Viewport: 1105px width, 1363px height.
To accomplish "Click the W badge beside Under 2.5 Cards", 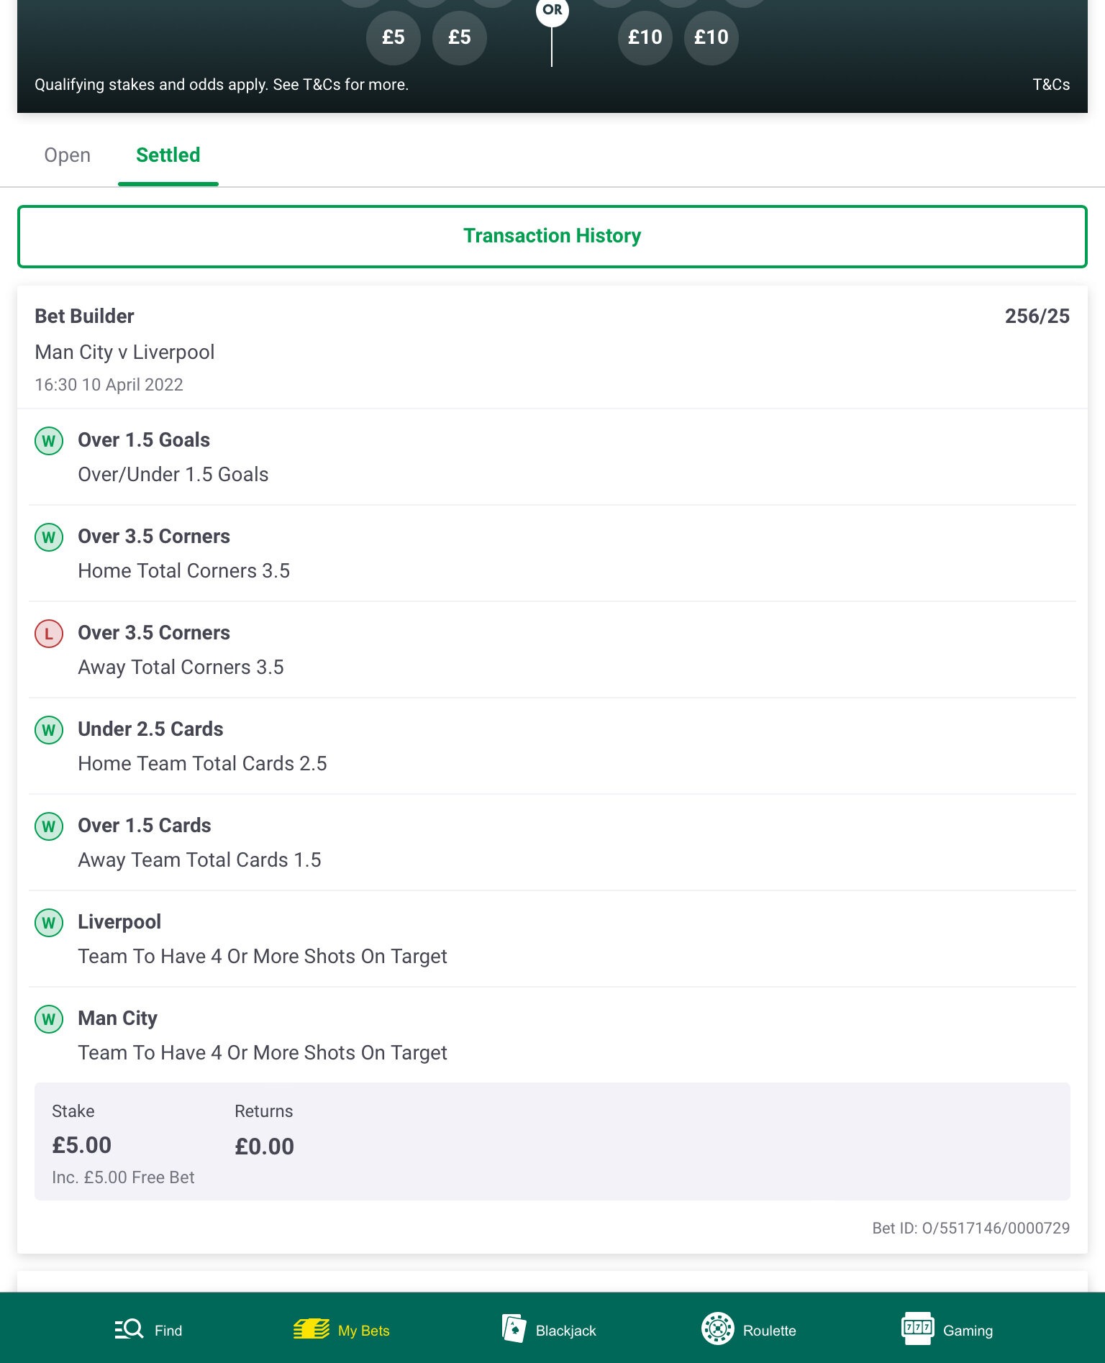I will 49,730.
